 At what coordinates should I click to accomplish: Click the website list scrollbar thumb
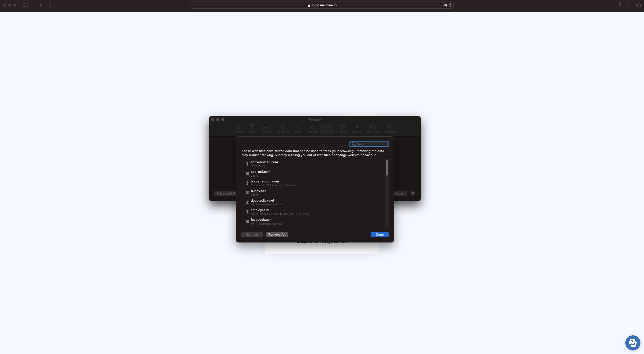click(387, 168)
